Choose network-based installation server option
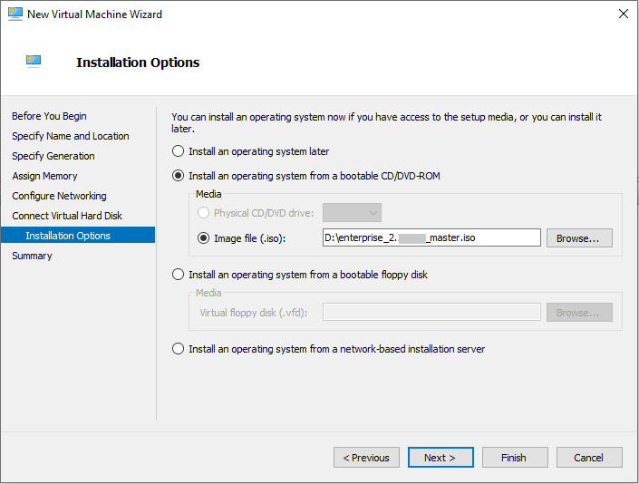Viewport: 639px width, 484px height. coord(179,349)
